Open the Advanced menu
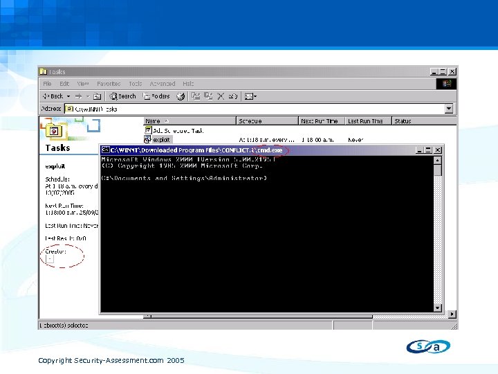Image resolution: width=498 pixels, height=374 pixels. click(163, 84)
